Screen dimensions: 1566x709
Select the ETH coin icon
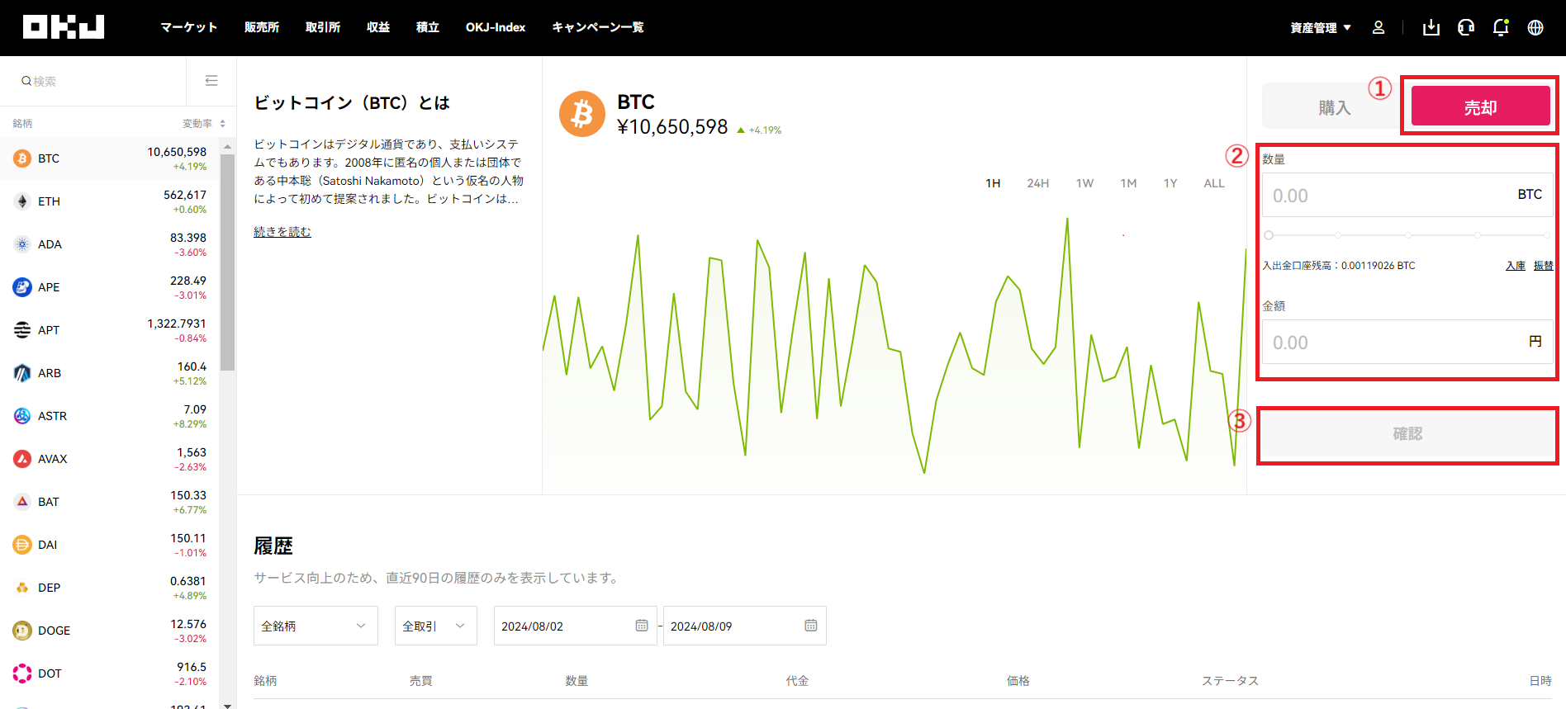[22, 201]
